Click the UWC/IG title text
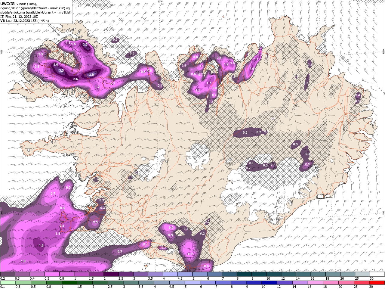The height and width of the screenshot is (289, 385). [x=8, y=3]
